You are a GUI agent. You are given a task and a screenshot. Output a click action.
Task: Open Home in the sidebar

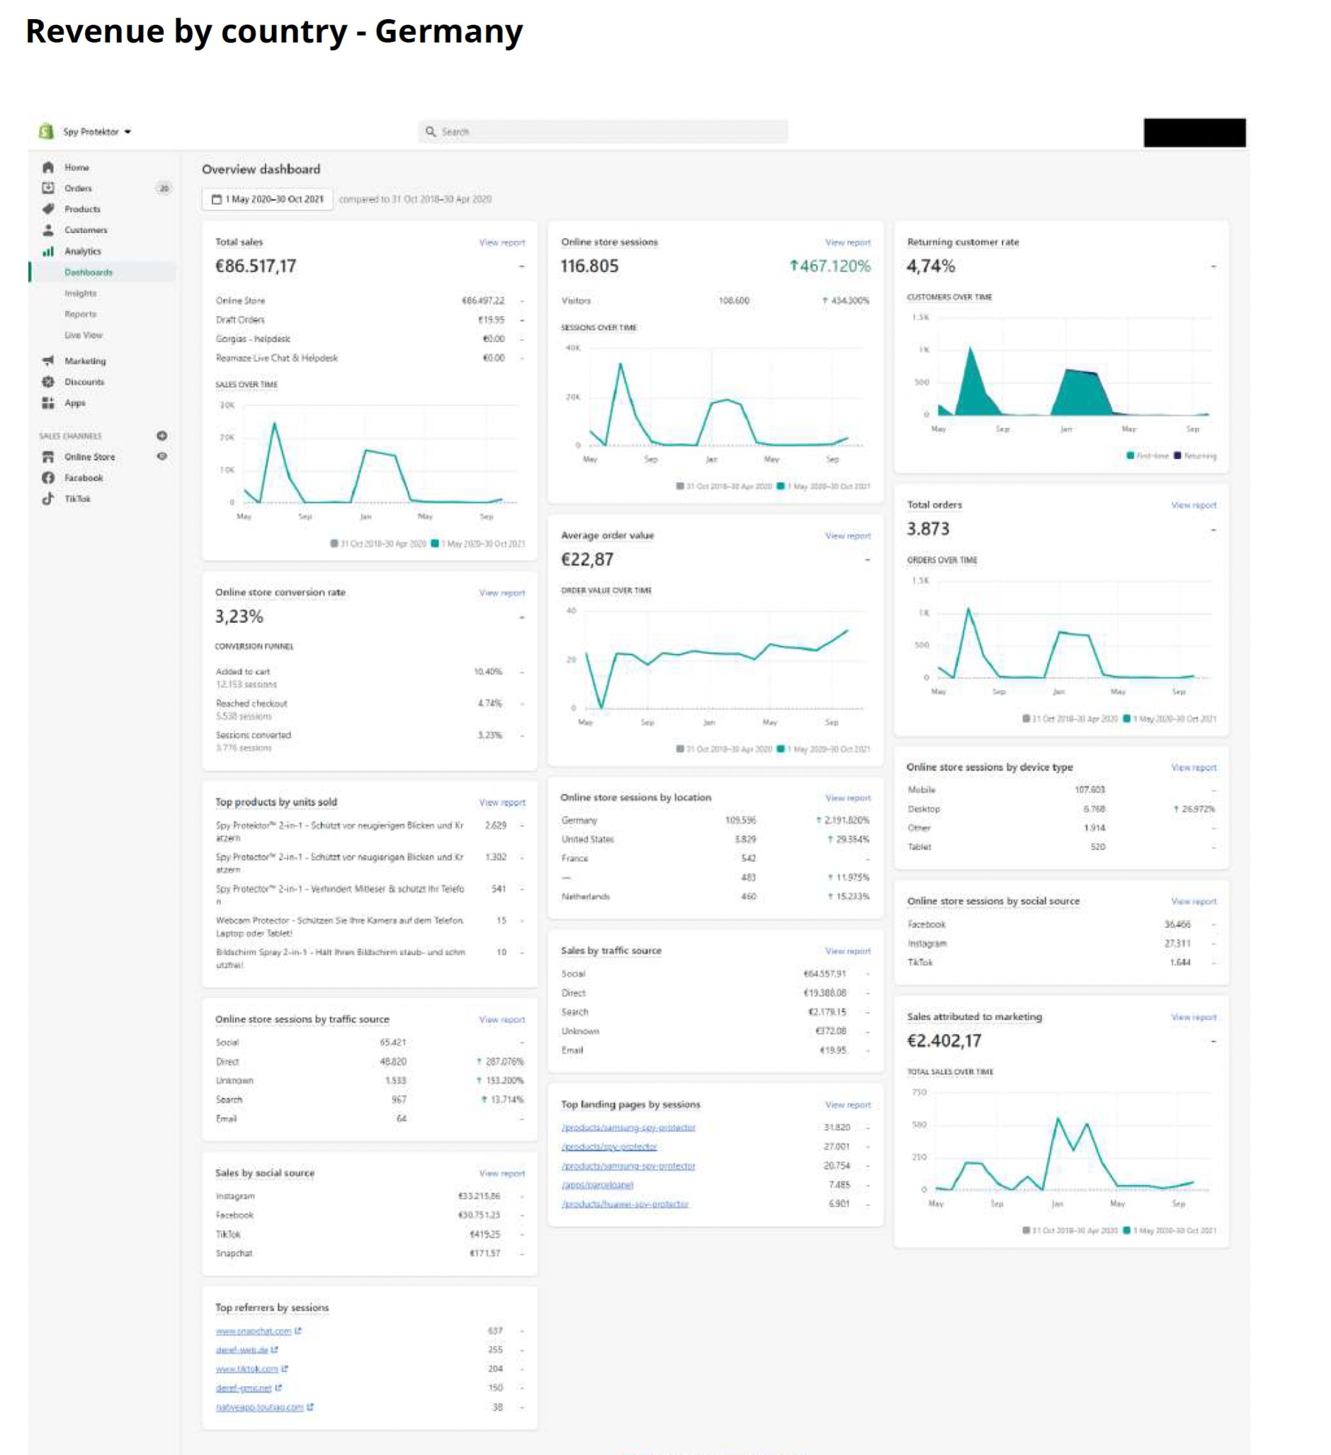click(x=77, y=167)
